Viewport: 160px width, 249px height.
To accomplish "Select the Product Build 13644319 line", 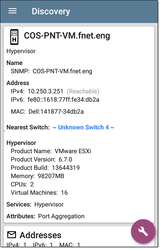I will [45, 168].
